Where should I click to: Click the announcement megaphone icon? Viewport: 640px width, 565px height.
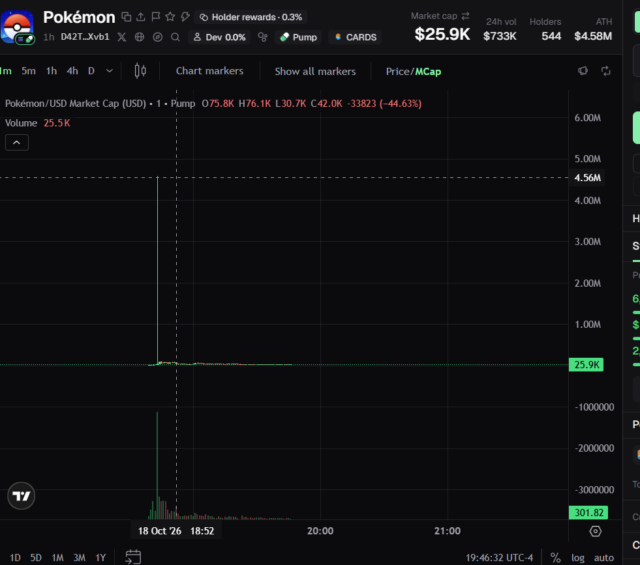click(x=583, y=71)
